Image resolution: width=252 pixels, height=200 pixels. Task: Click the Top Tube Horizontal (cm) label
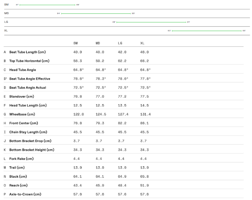pyautogui.click(x=29, y=61)
